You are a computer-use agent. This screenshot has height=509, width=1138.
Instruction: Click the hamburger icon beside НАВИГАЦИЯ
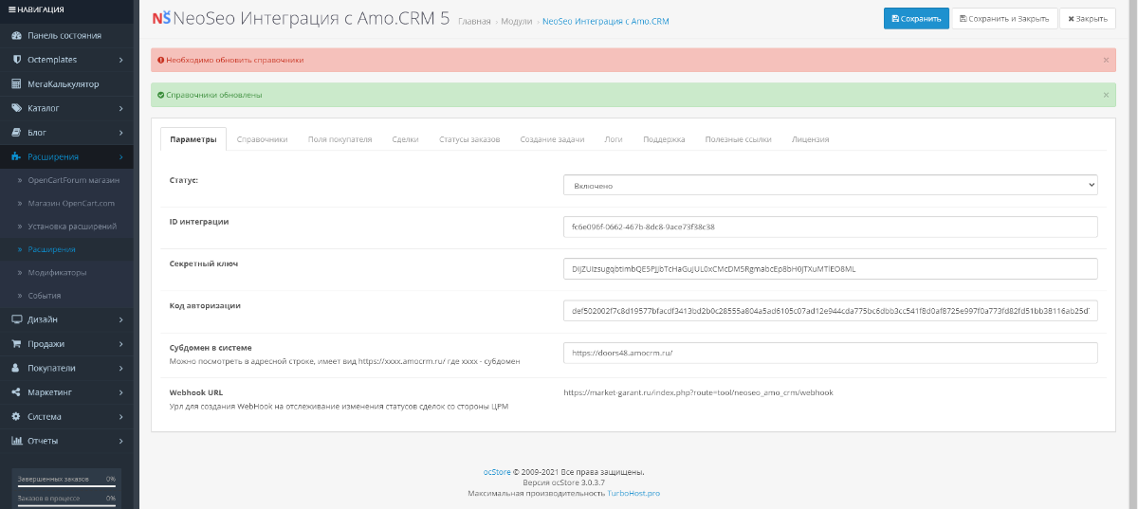[x=11, y=9]
